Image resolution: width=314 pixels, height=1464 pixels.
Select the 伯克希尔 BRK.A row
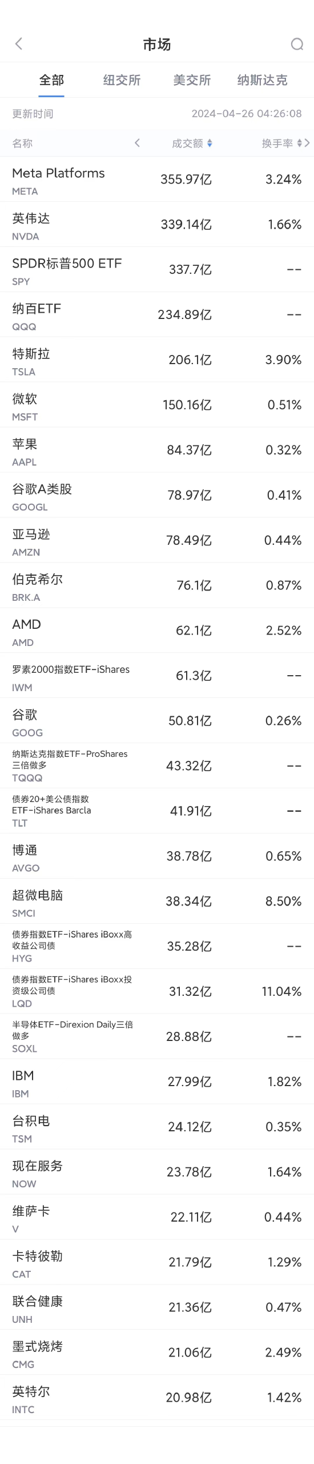pos(157,586)
